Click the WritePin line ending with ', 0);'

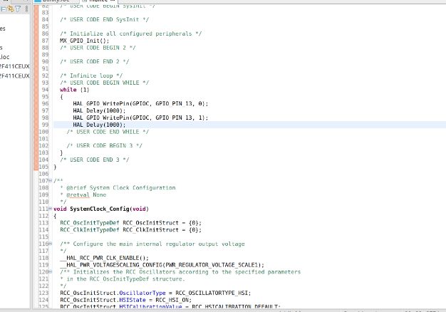[x=140, y=103]
